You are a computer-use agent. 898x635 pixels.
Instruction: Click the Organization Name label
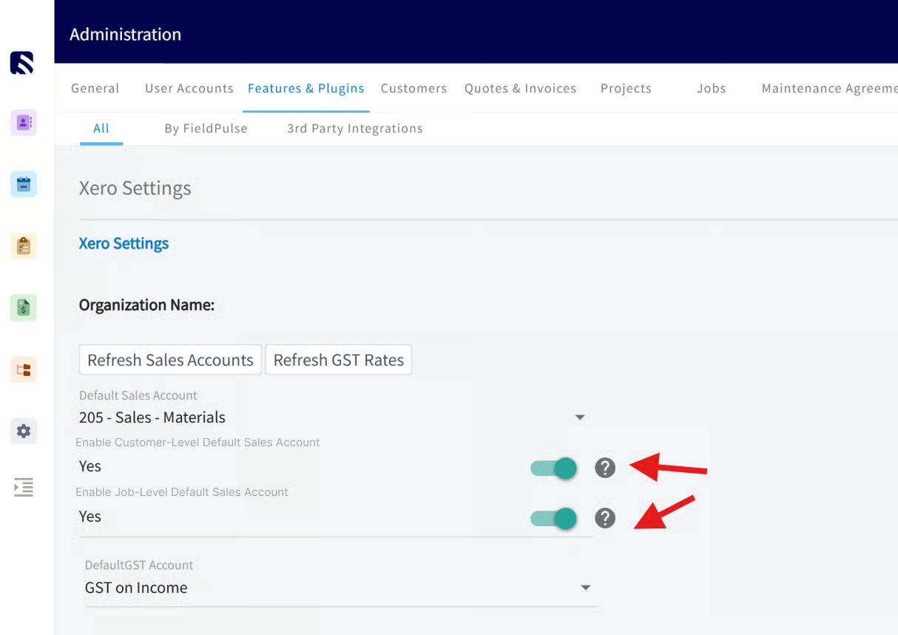click(x=146, y=305)
